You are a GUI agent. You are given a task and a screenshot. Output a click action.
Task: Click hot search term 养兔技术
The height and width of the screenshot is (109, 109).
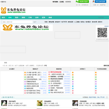(x=58, y=22)
